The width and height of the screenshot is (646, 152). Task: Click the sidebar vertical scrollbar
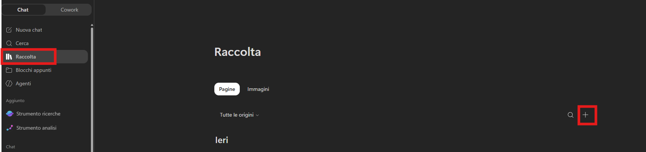92,89
